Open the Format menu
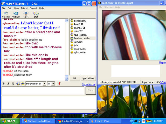This screenshot has height=124, width=166. [33, 8]
